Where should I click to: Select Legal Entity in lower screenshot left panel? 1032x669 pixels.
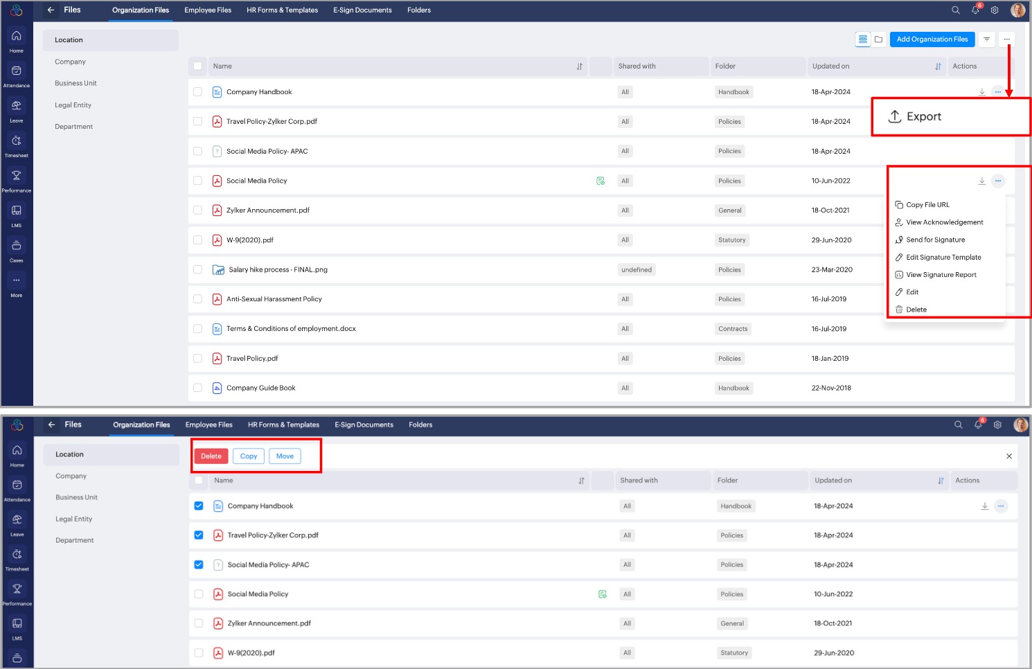pos(74,519)
